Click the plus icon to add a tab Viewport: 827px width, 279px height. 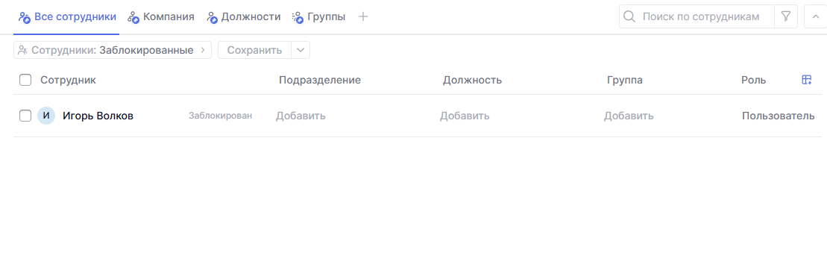(x=363, y=17)
